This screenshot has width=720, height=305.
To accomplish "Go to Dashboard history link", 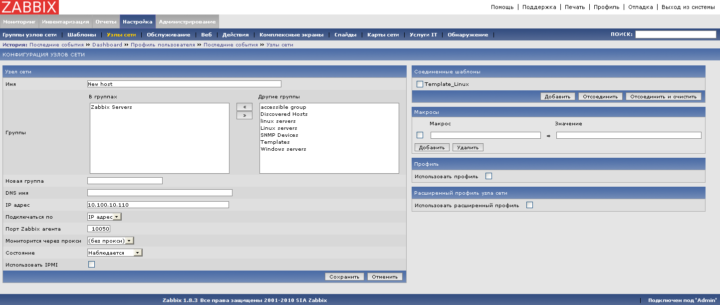I will [107, 45].
